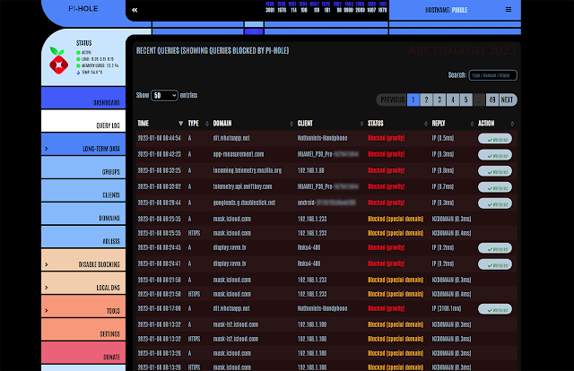Whitelist display.ravm.tv from 08:24:41 query

(x=495, y=264)
